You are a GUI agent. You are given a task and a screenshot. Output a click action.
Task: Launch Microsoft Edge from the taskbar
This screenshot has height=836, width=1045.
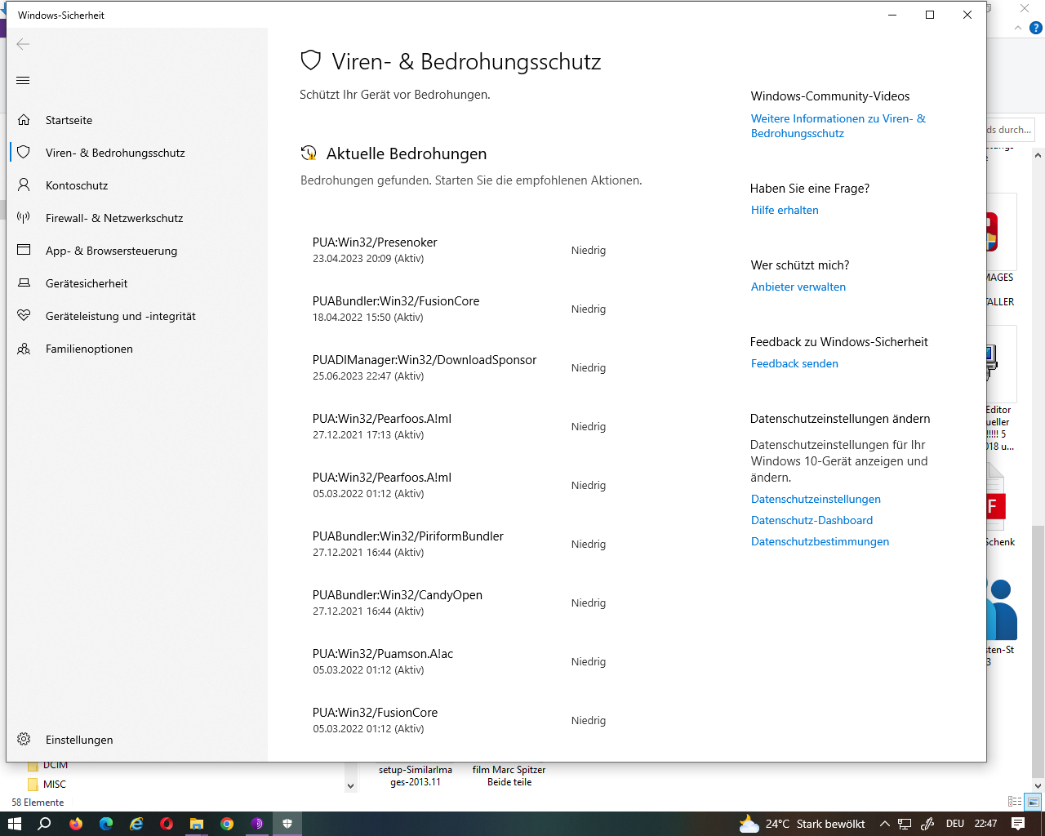pyautogui.click(x=106, y=824)
